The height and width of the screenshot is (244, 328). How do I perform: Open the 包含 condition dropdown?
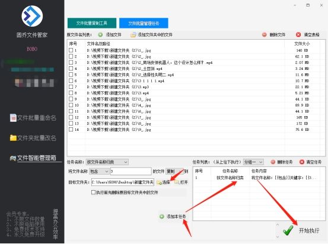[100, 171]
